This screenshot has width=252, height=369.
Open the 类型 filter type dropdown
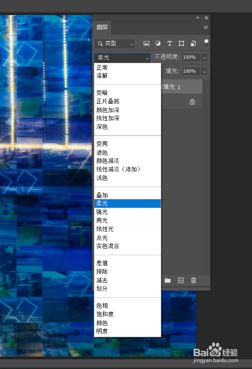(115, 43)
